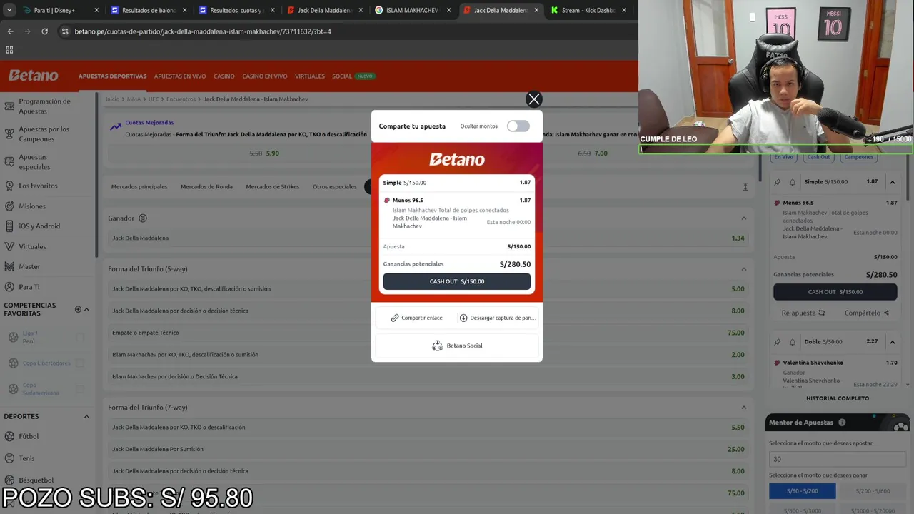Open Programación de Apuestas sidebar icon
This screenshot has width=914, height=514.
click(x=9, y=106)
